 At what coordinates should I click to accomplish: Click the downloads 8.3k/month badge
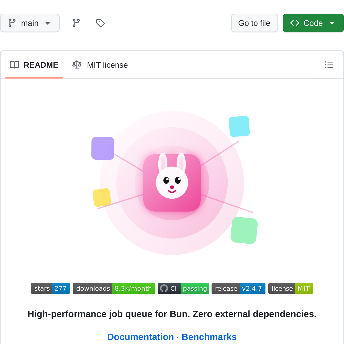[x=114, y=288]
